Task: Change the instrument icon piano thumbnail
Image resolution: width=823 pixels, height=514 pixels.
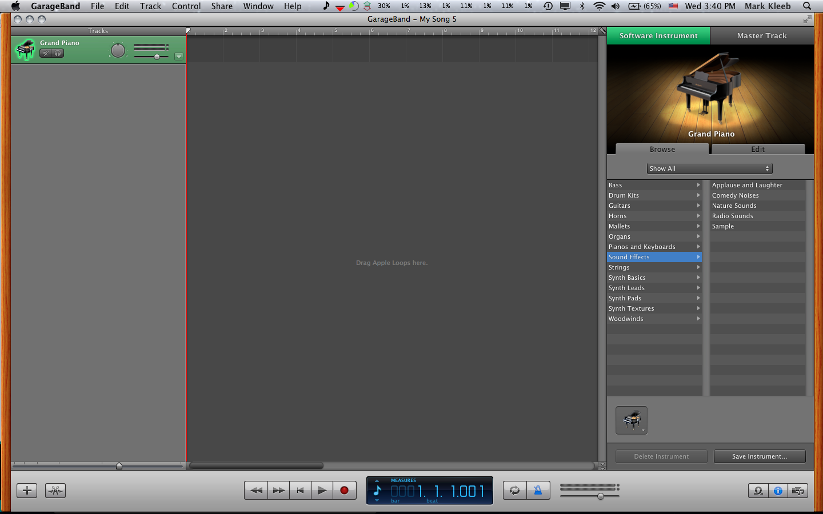Action: [x=632, y=420]
